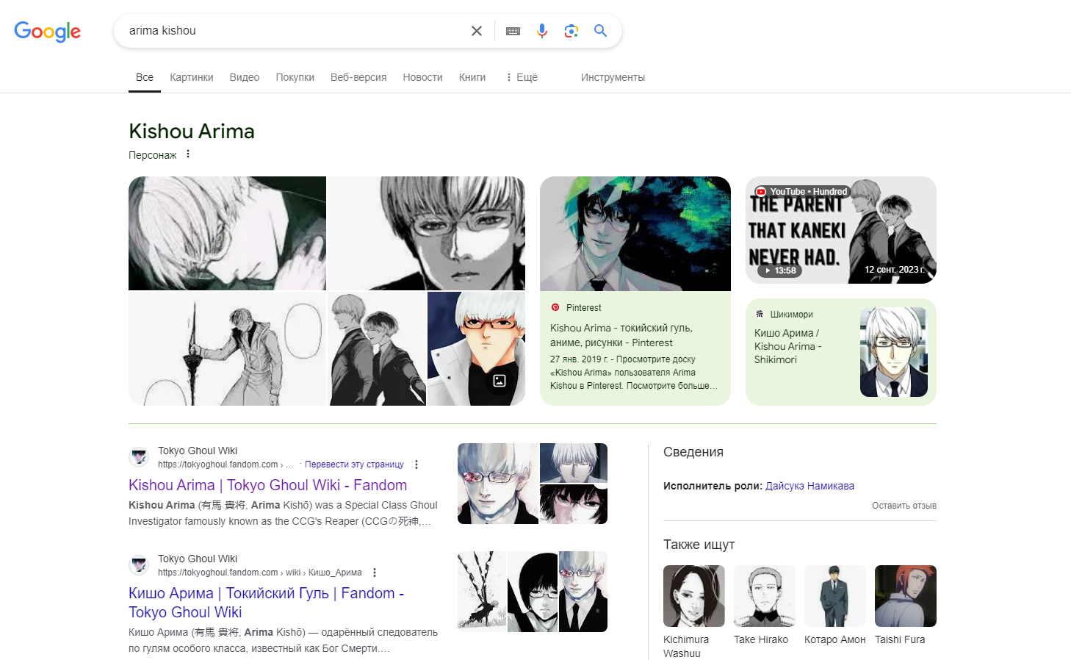Screen dimensions: 1071x660
Task: Open the on-screen keyboard icon
Action: pos(512,30)
